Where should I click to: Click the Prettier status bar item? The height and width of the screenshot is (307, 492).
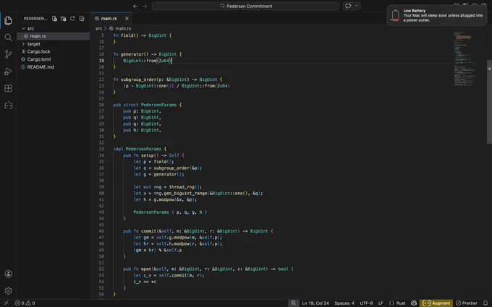pyautogui.click(x=467, y=303)
